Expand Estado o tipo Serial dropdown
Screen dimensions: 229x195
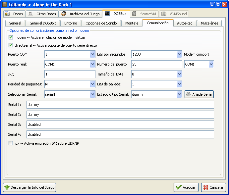[179, 94]
